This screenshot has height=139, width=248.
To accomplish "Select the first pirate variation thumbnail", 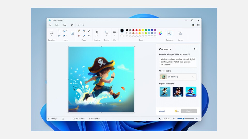I will [165, 92].
